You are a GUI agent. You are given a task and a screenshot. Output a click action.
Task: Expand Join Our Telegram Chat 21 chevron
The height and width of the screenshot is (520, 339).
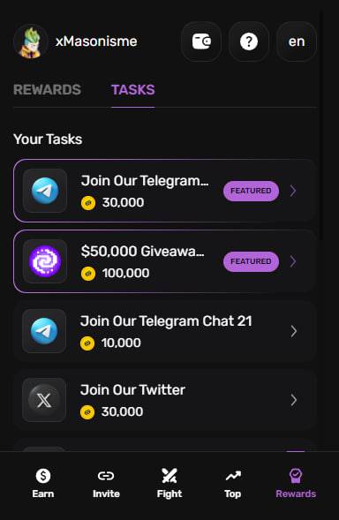294,331
